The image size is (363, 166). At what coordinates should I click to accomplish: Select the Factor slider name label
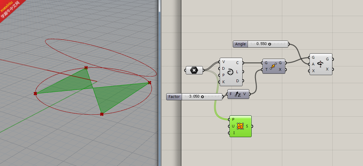point(174,97)
